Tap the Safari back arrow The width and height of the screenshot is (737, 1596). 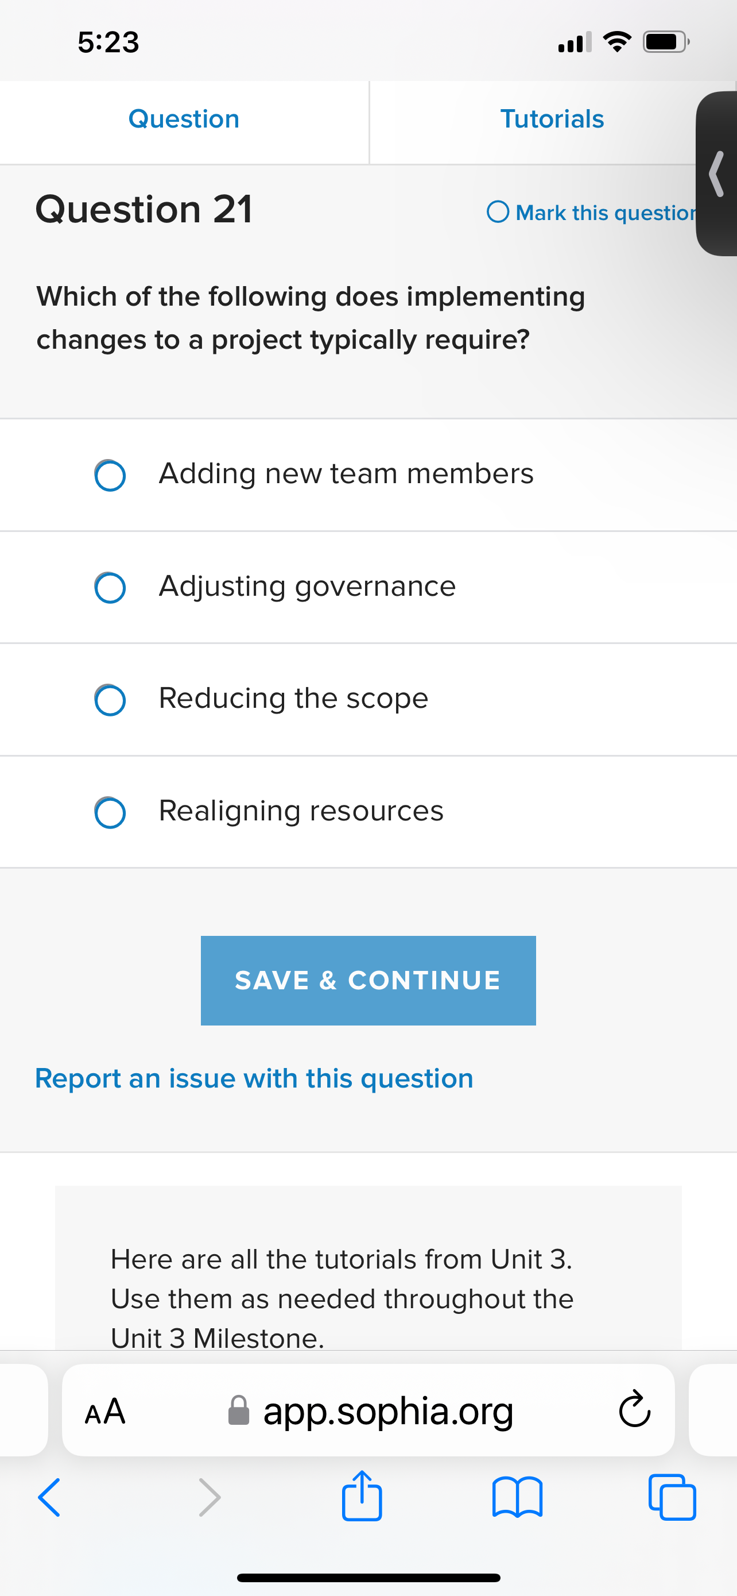point(49,1497)
